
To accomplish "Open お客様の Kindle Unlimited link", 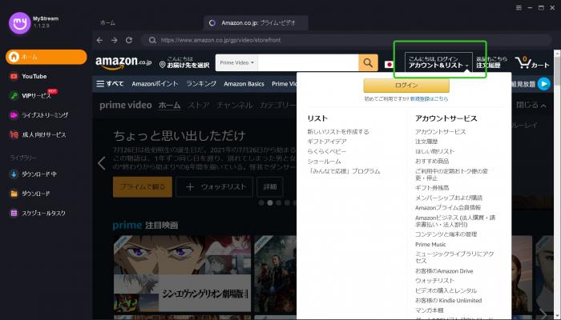I will coord(448,301).
